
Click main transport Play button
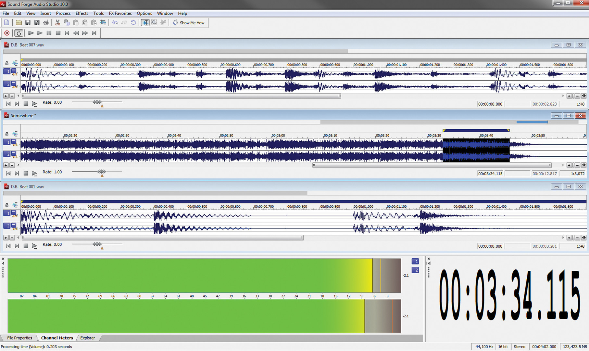[x=40, y=33]
